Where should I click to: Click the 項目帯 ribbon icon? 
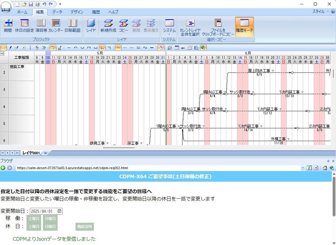[x=41, y=26]
